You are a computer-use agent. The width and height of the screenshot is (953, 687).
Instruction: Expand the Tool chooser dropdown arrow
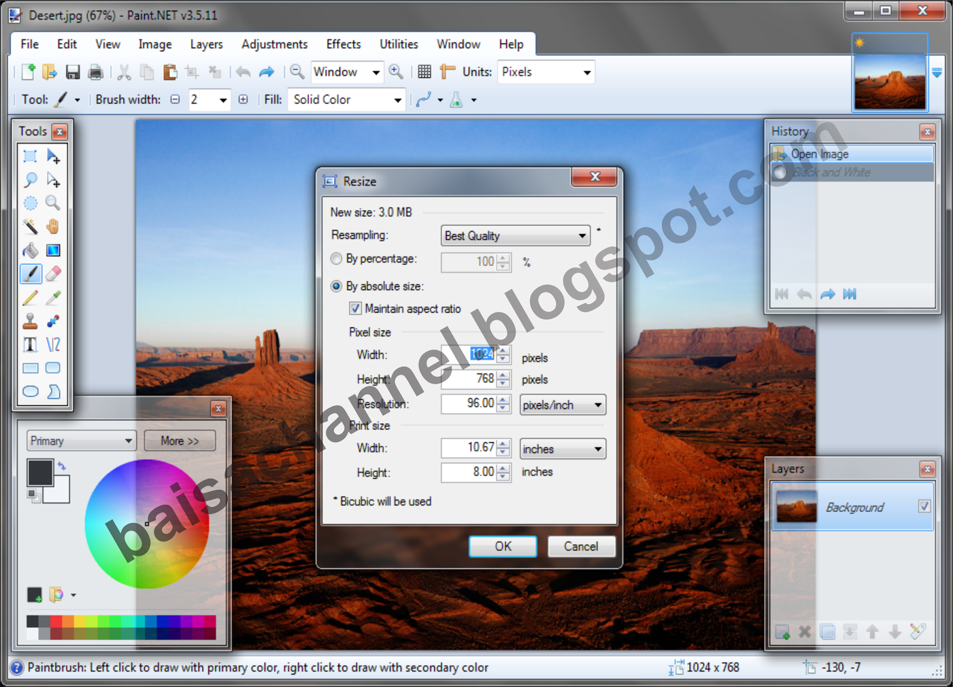[77, 100]
